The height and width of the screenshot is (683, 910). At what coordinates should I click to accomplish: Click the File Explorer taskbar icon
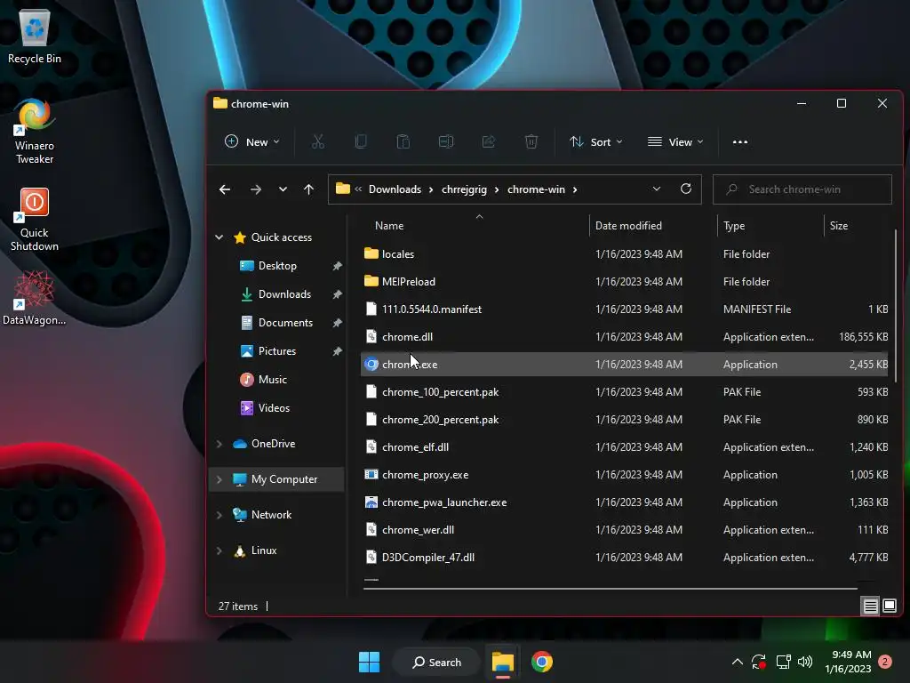pyautogui.click(x=503, y=662)
